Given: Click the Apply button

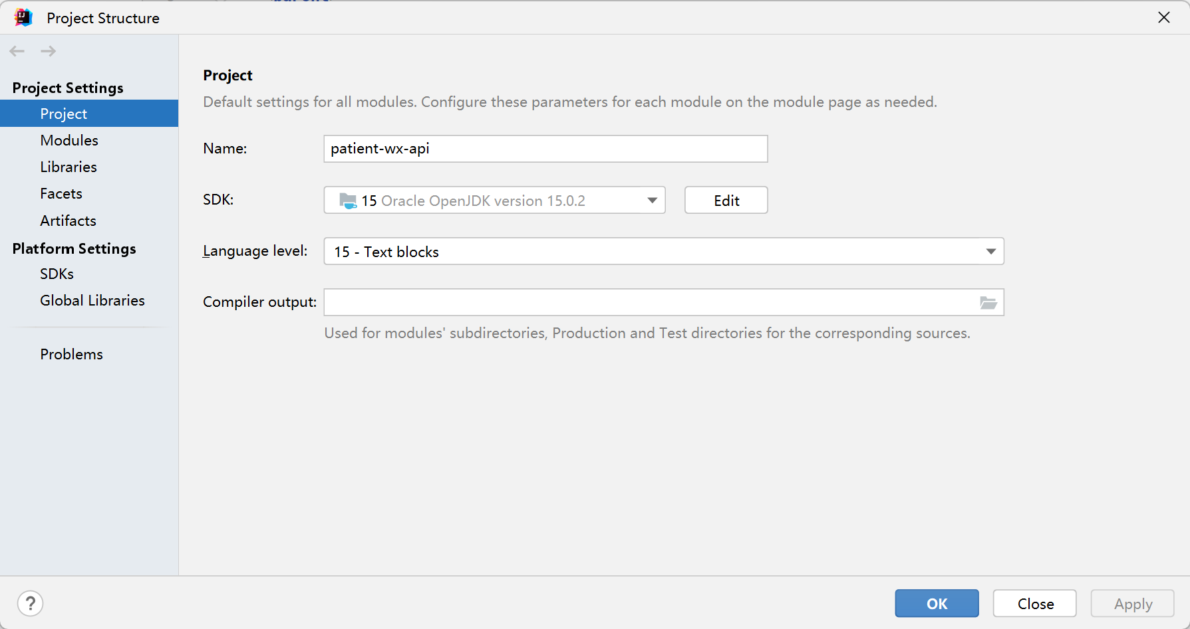Looking at the screenshot, I should [1132, 603].
